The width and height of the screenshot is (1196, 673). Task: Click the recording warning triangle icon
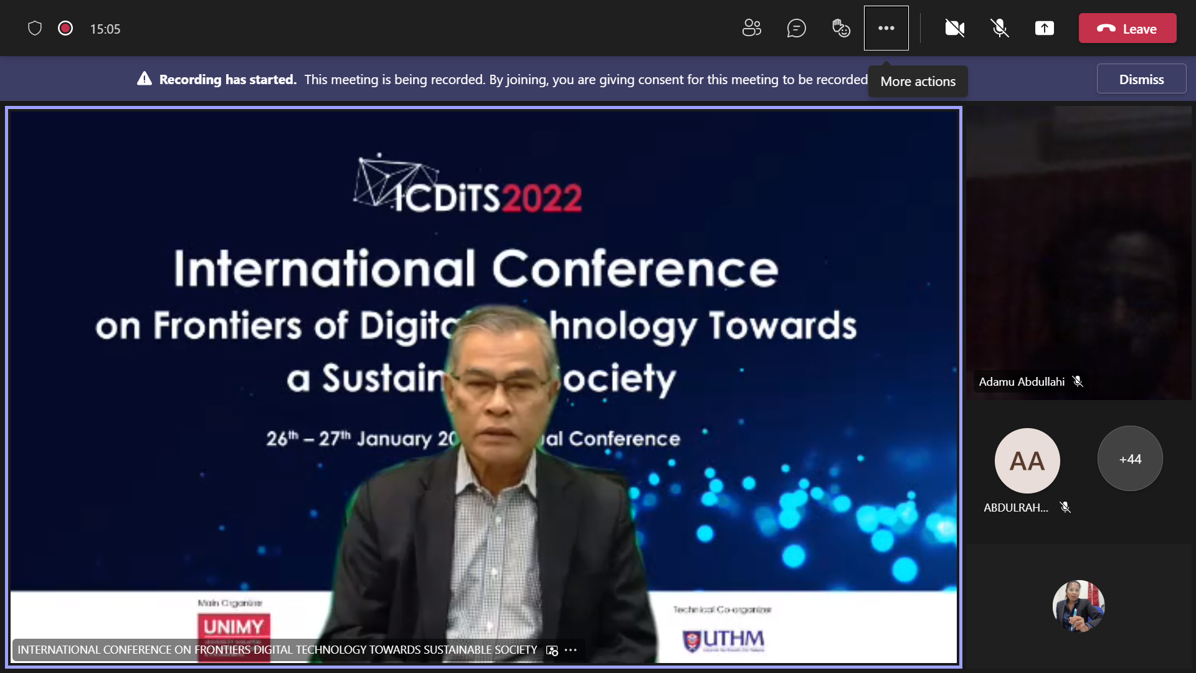pyautogui.click(x=145, y=79)
